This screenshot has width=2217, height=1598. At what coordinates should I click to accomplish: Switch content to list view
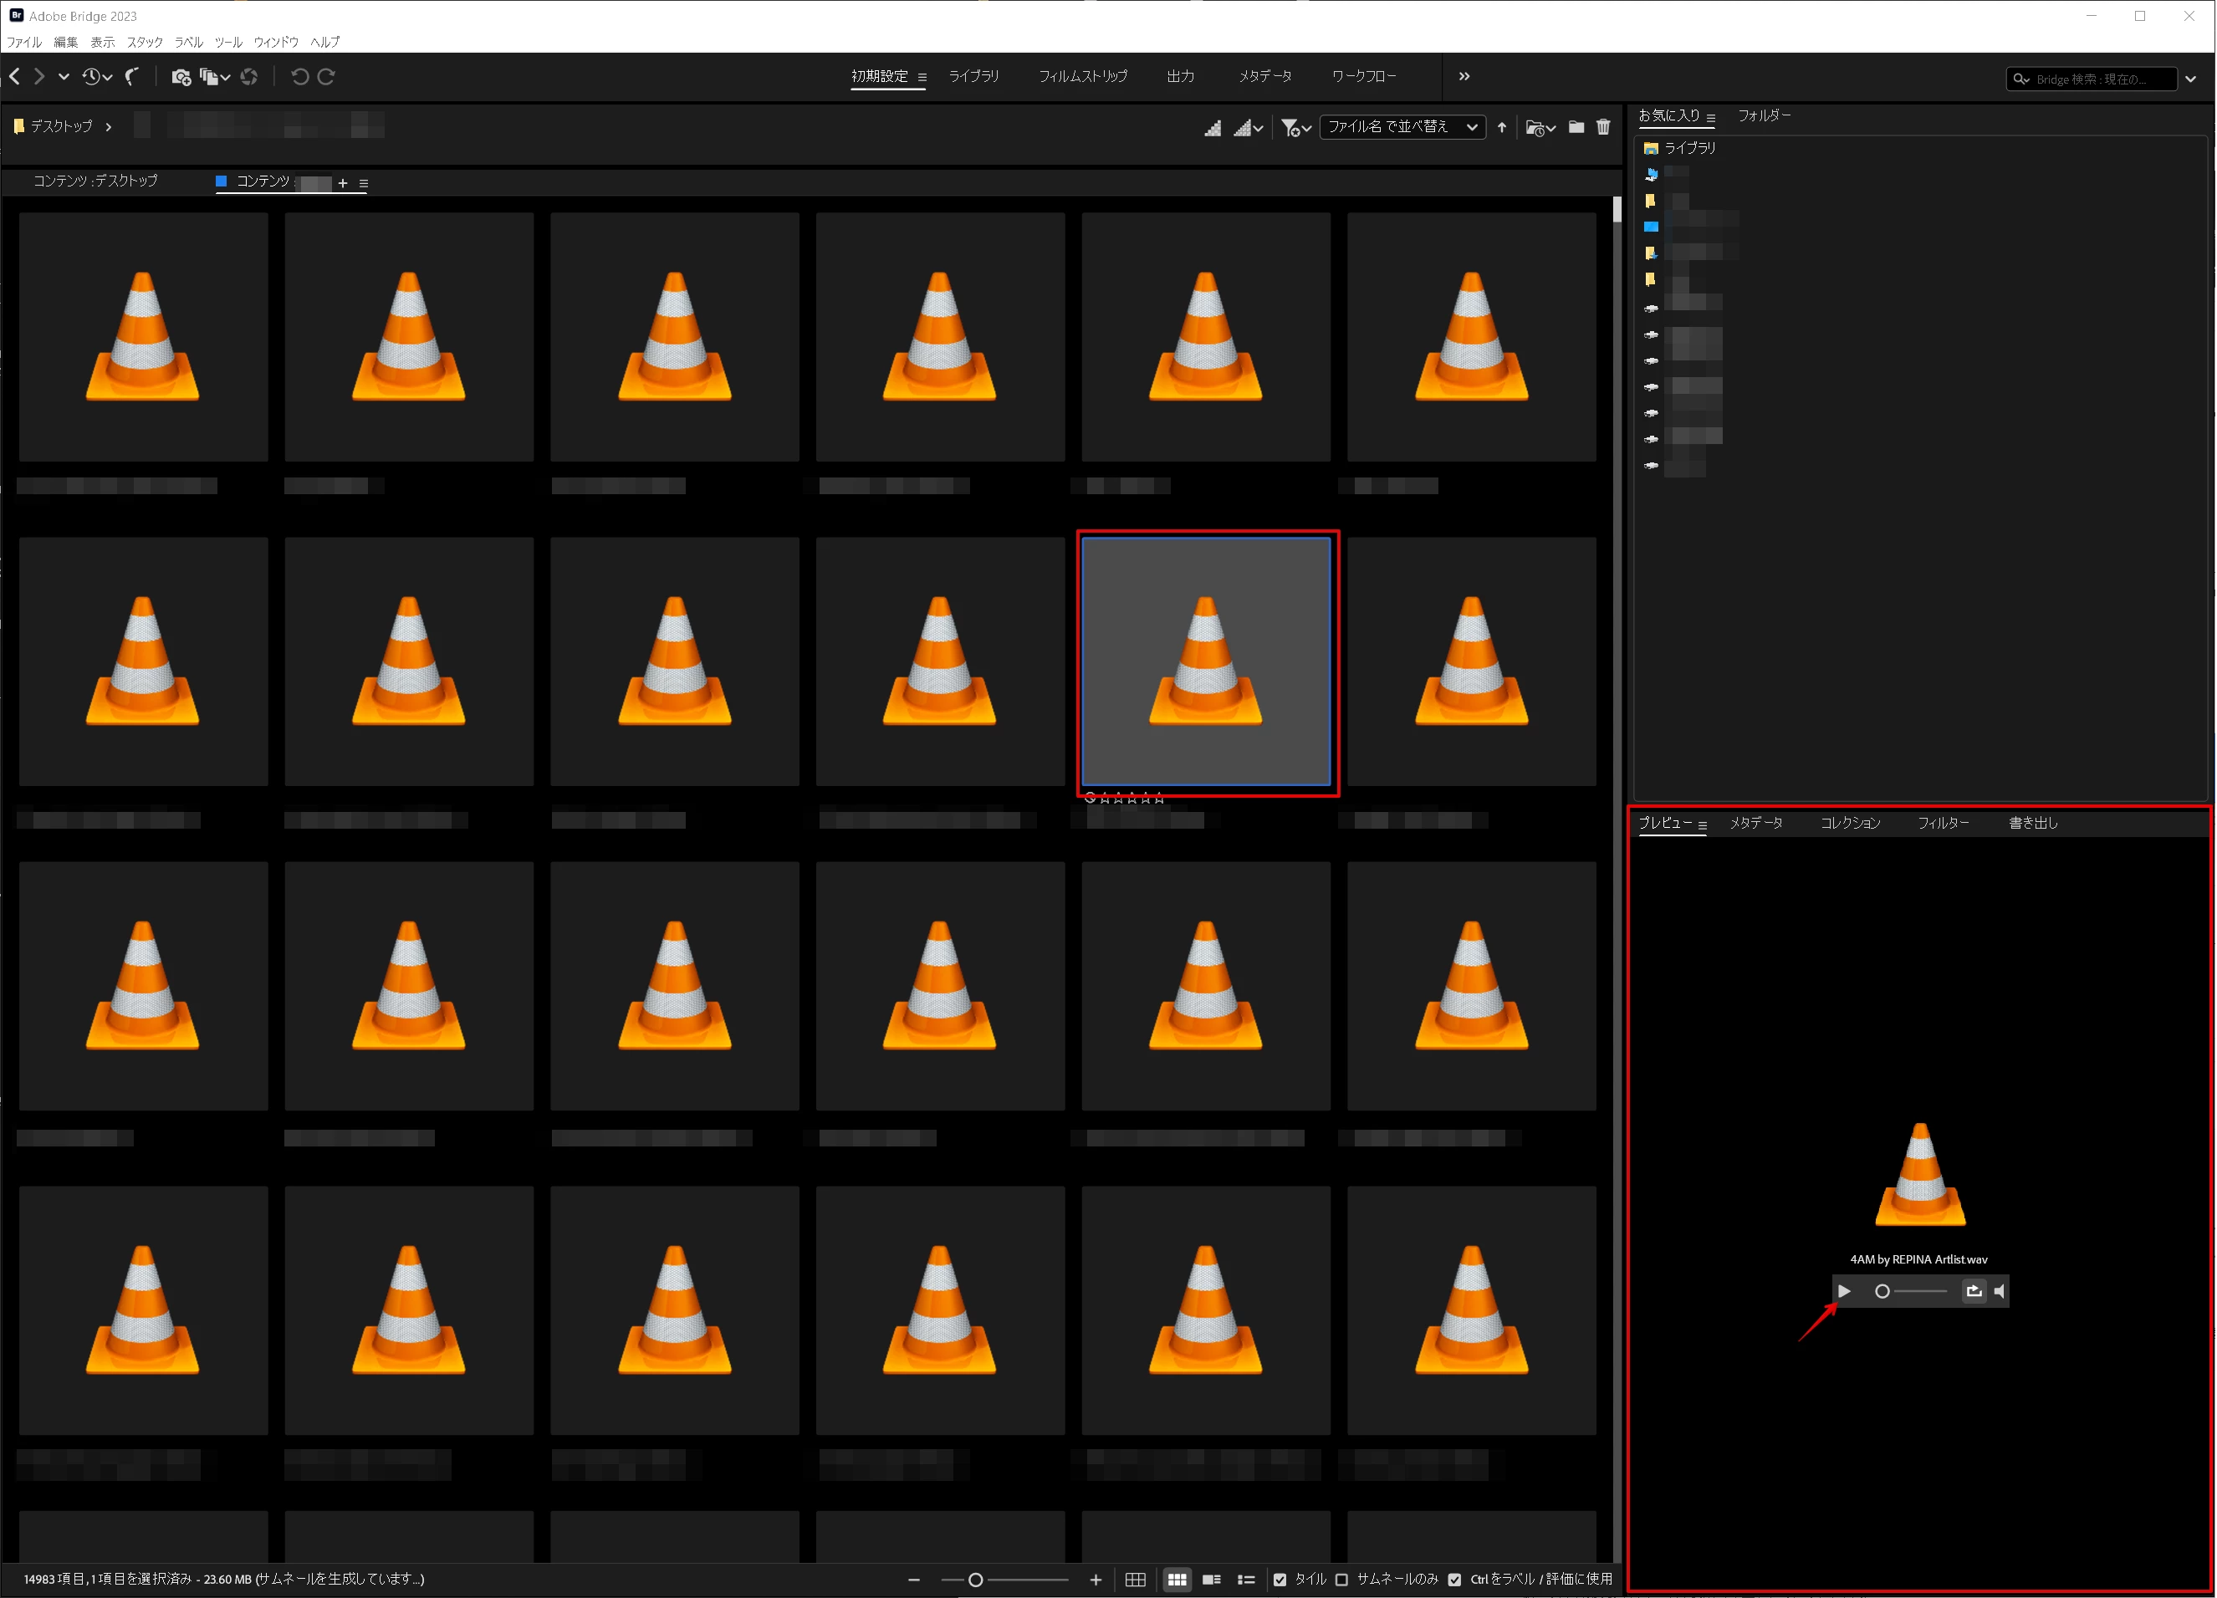(1245, 1580)
